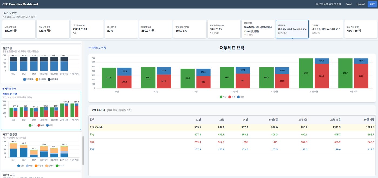Select the 제조원가율 KPI card

pyautogui.click(x=121, y=29)
